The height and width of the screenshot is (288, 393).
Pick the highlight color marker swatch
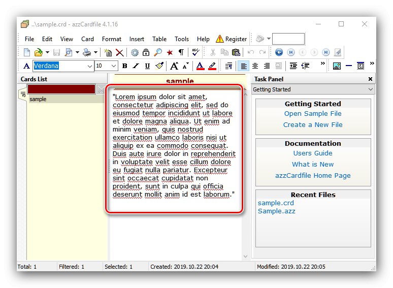[212, 66]
